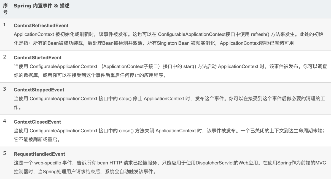Click the ContextRefreshedEvent heading
This screenshot has width=331, height=179.
tap(41, 26)
